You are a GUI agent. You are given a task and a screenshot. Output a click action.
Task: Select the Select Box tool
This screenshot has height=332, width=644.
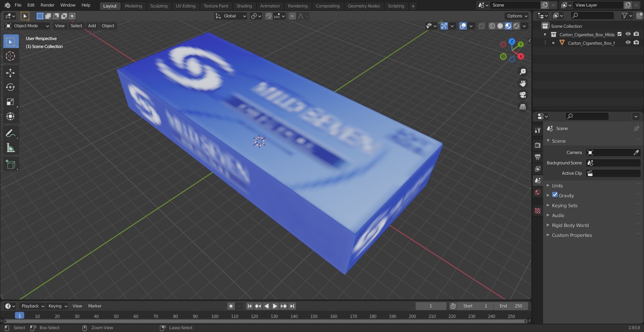tap(10, 41)
